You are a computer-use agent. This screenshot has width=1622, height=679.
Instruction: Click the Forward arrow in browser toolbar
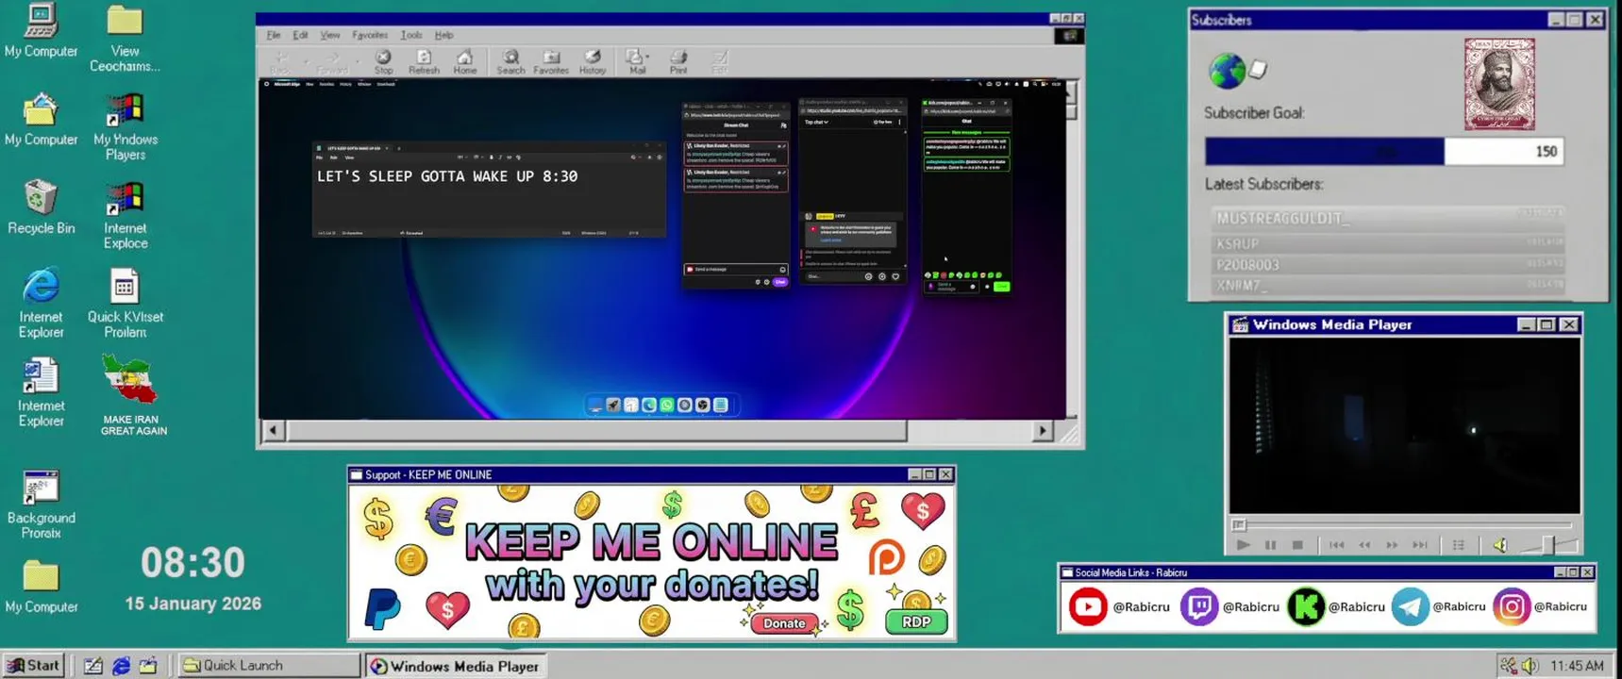332,62
